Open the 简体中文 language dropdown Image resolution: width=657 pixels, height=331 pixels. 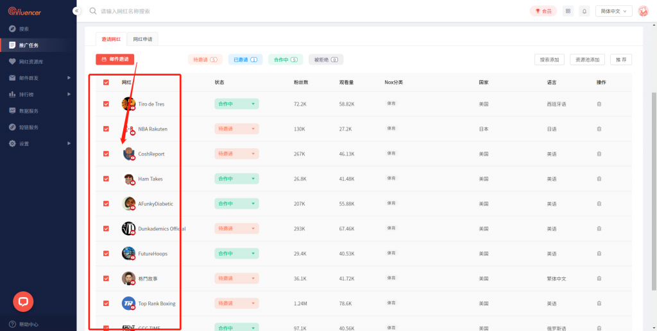614,11
